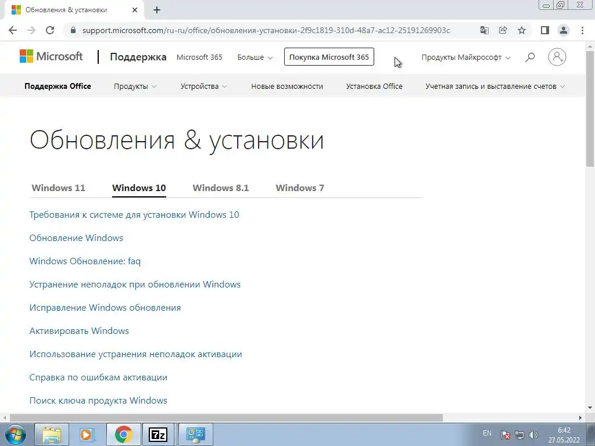Click Поддержка Office heading link
The height and width of the screenshot is (446, 595).
[x=58, y=86]
